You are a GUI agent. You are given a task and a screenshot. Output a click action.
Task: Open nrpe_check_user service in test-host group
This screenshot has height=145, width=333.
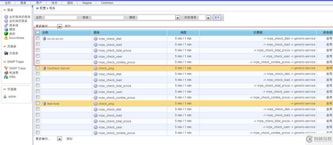pyautogui.click(x=110, y=127)
